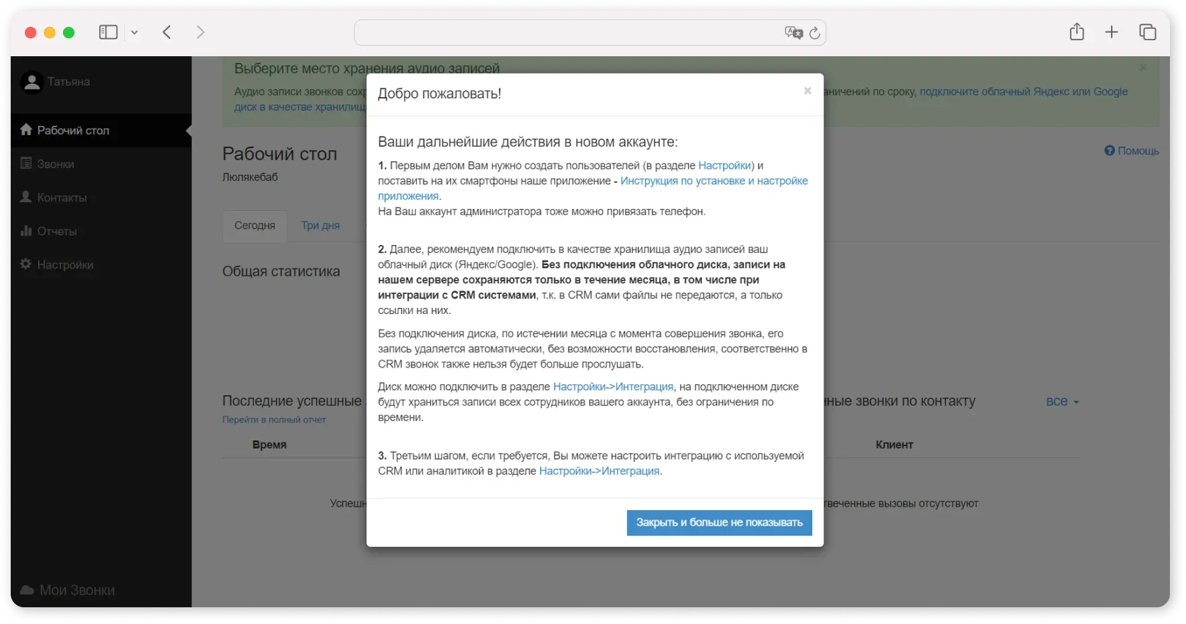1186x624 pixels.
Task: Open the Мои Звонки section icon
Action: (25, 590)
